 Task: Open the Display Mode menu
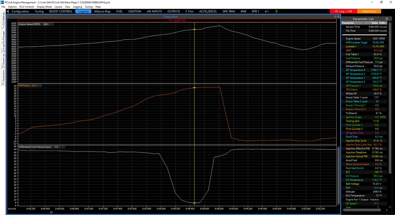[x=44, y=7]
